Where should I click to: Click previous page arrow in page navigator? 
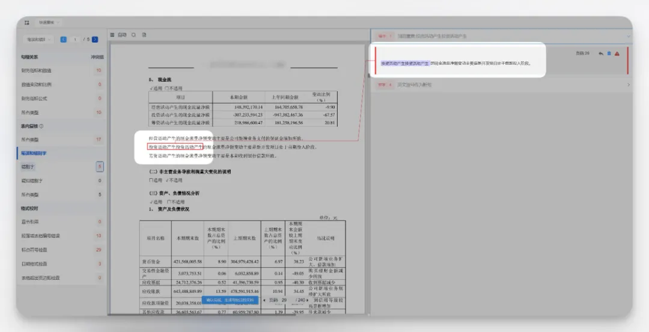pyautogui.click(x=265, y=300)
